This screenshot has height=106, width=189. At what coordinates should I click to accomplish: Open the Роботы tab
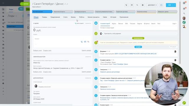click(x=82, y=17)
